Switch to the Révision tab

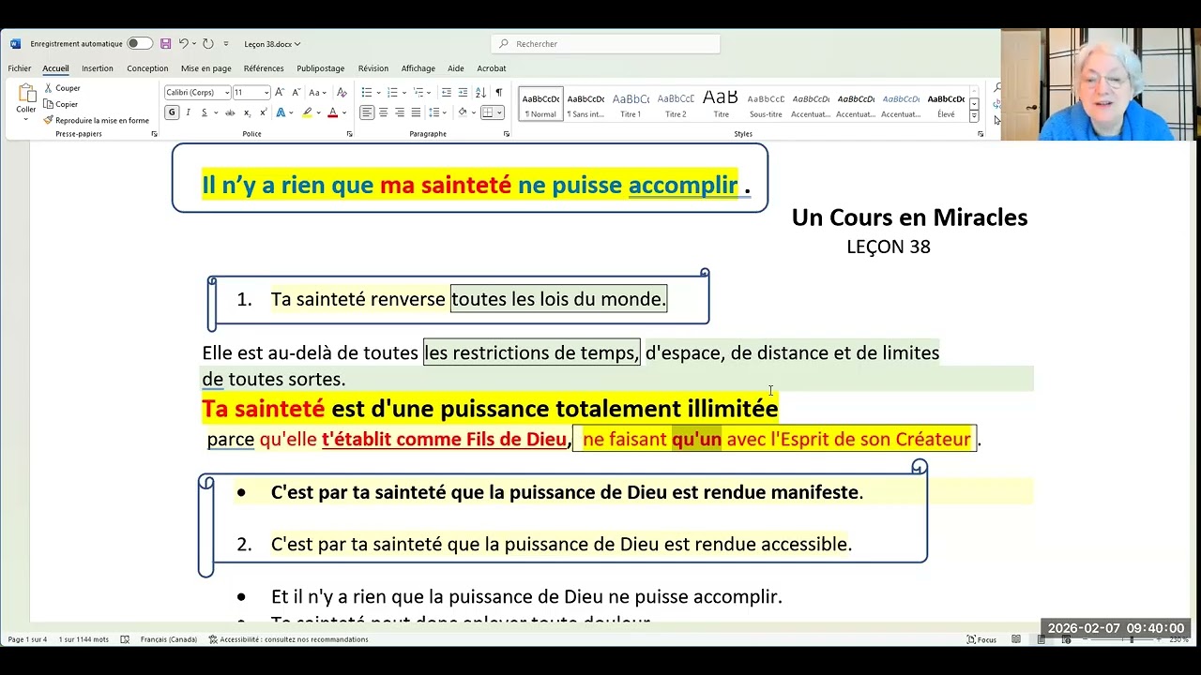(x=373, y=68)
